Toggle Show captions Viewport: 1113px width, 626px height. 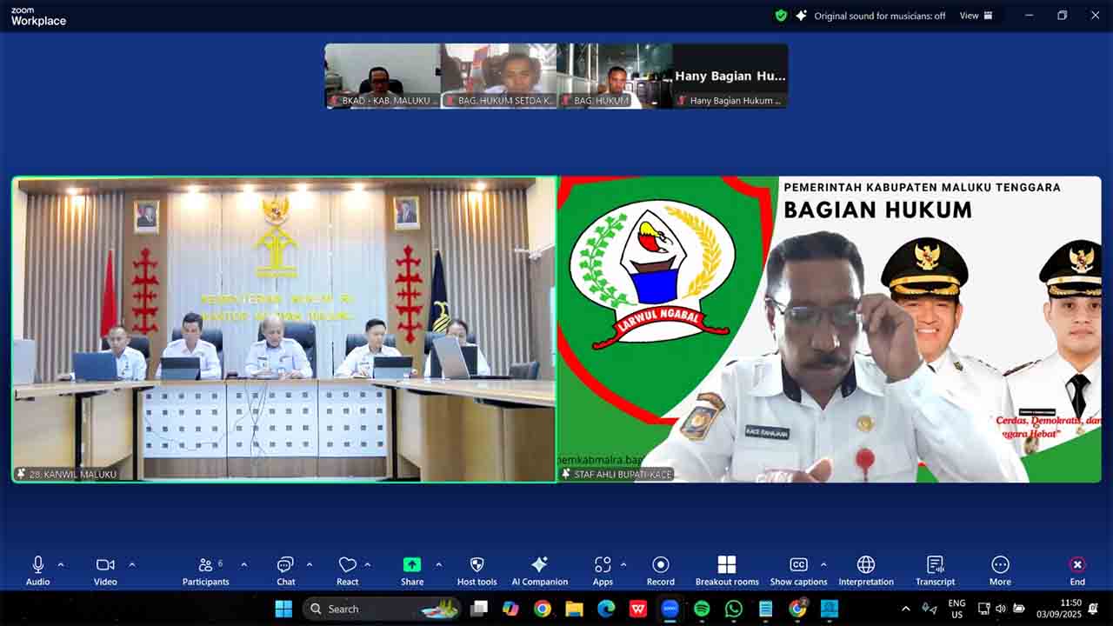tap(797, 569)
